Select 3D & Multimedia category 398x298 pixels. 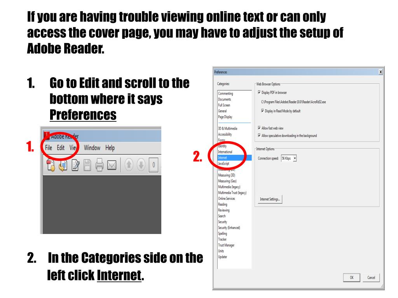228,128
